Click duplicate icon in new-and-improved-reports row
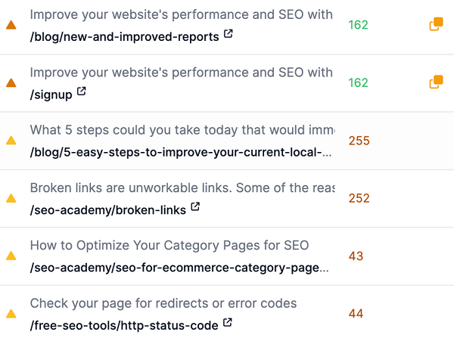The height and width of the screenshot is (341, 454). pos(436,24)
